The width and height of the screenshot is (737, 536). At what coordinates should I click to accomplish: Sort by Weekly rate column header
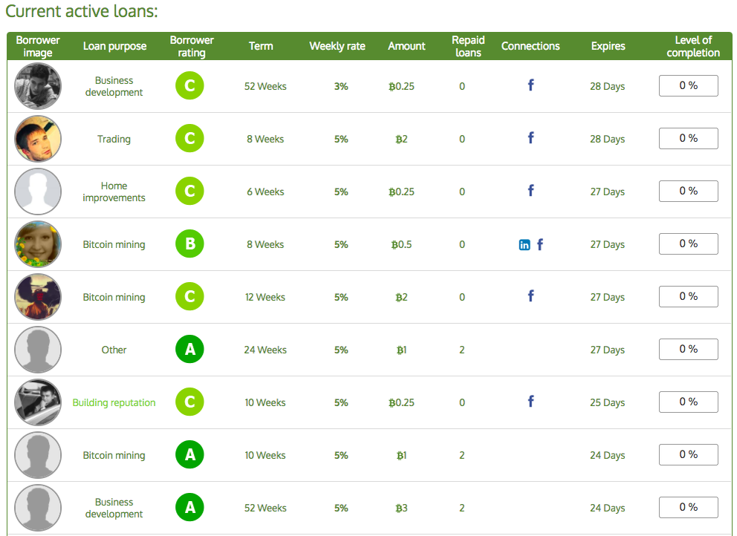[337, 46]
